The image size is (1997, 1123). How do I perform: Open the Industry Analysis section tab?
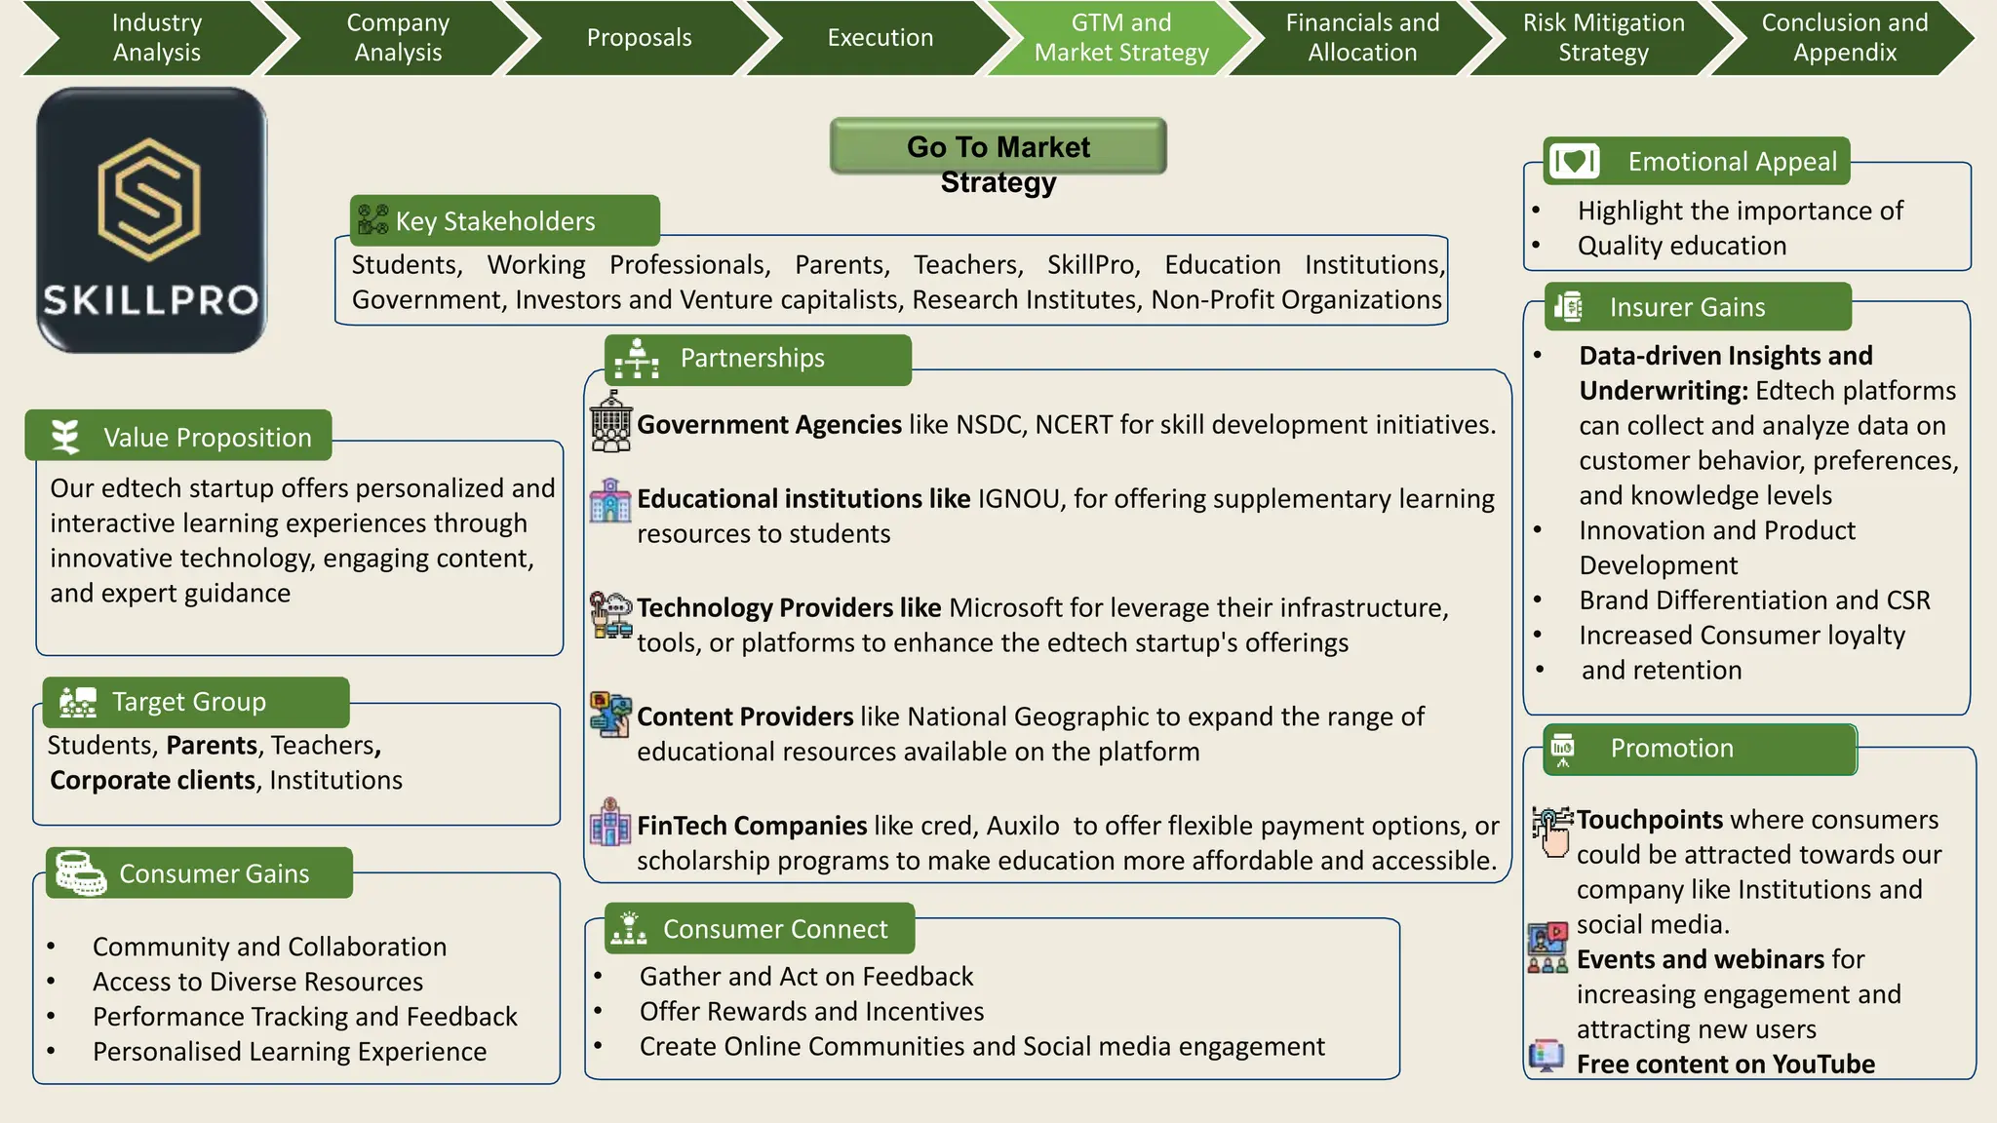[156, 38]
